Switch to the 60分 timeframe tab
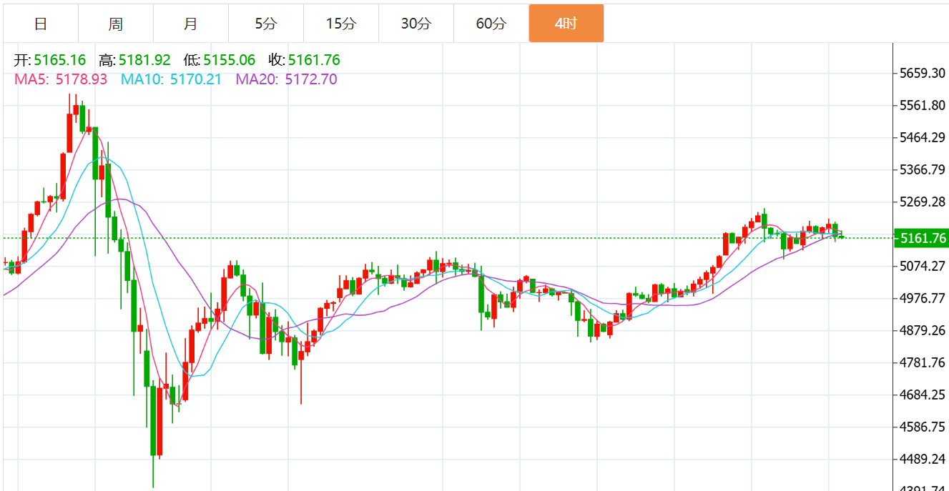The height and width of the screenshot is (491, 949). [491, 24]
